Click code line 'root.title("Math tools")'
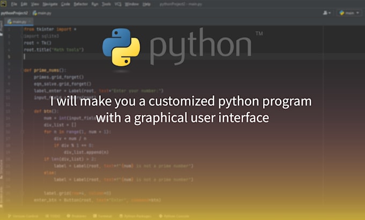This screenshot has width=365, height=220. 54,50
